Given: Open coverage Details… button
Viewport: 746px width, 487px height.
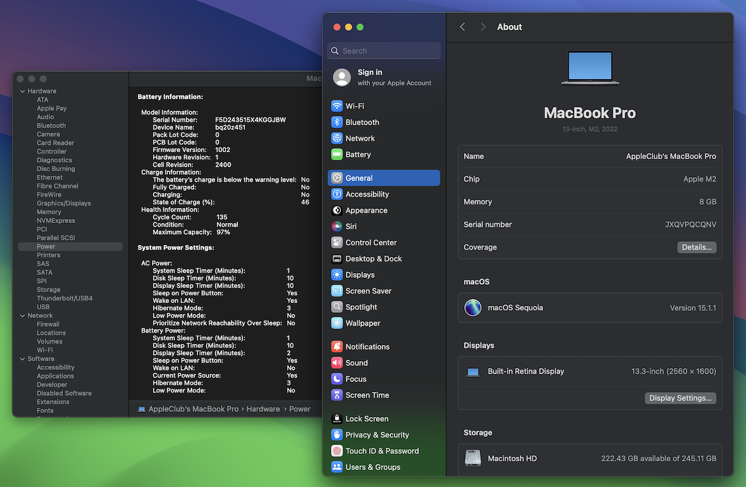Looking at the screenshot, I should (x=697, y=248).
